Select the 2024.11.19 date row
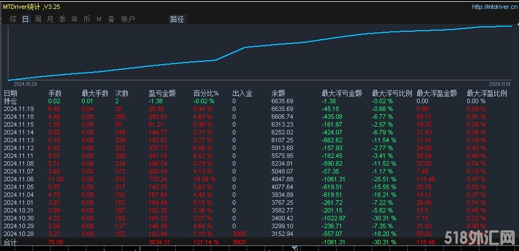The image size is (519, 251). 19,109
